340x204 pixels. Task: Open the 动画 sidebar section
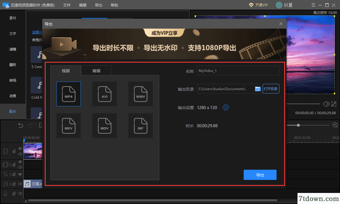point(13,96)
